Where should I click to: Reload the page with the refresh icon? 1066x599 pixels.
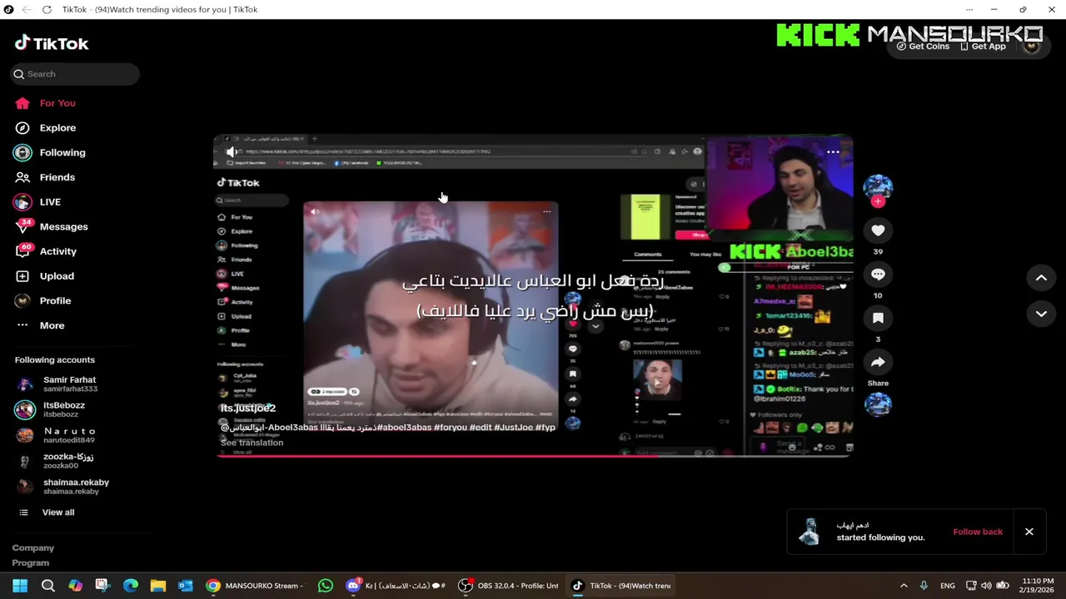(47, 9)
